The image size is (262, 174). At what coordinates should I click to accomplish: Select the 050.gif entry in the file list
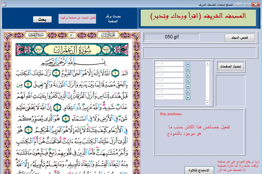(169, 91)
